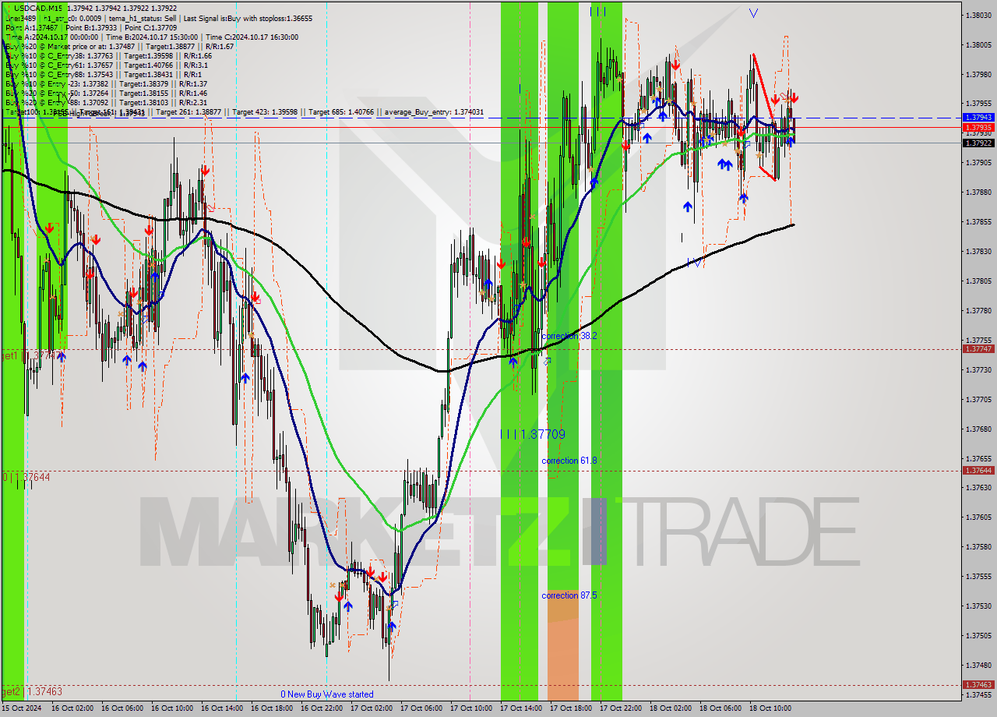Click the black 1.37922 current price tag
The height and width of the screenshot is (717, 997).
click(x=978, y=143)
